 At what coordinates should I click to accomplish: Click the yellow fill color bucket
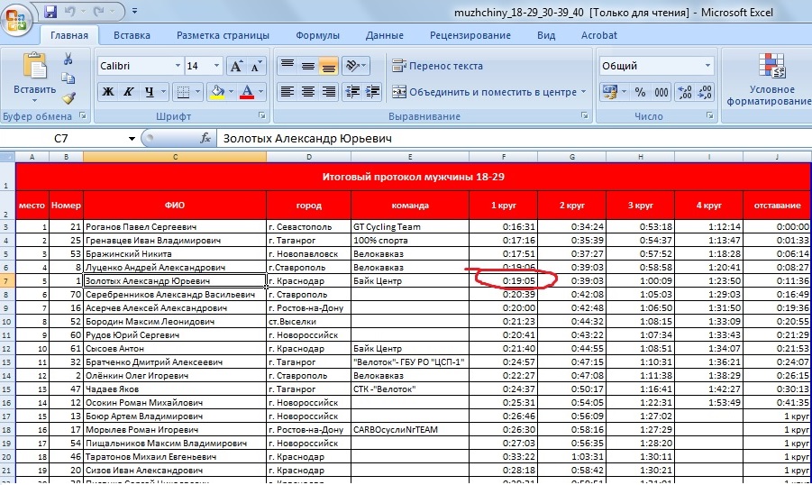tap(215, 92)
